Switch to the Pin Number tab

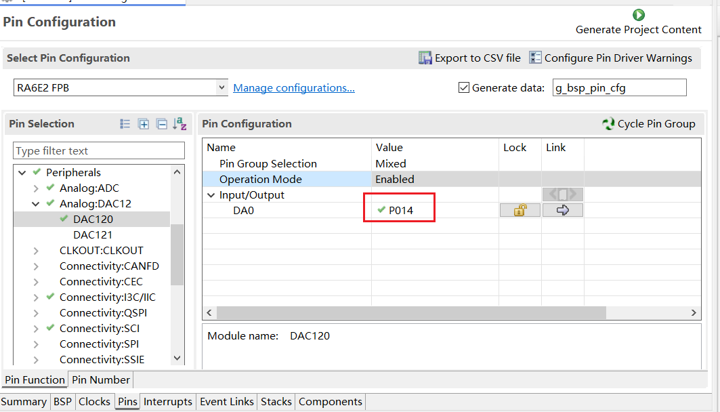pos(100,380)
